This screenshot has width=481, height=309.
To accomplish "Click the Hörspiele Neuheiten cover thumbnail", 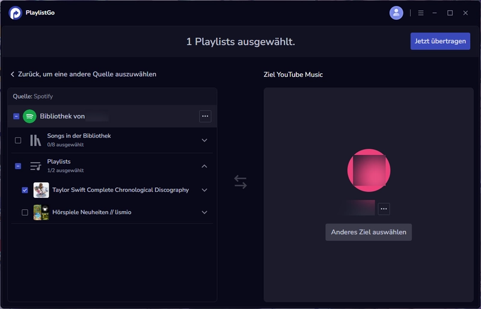I will point(41,212).
